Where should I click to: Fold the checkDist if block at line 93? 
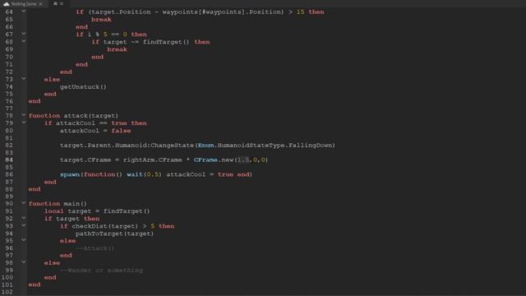24,225
